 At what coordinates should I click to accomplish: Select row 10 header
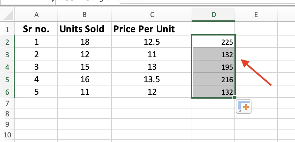(x=7, y=135)
